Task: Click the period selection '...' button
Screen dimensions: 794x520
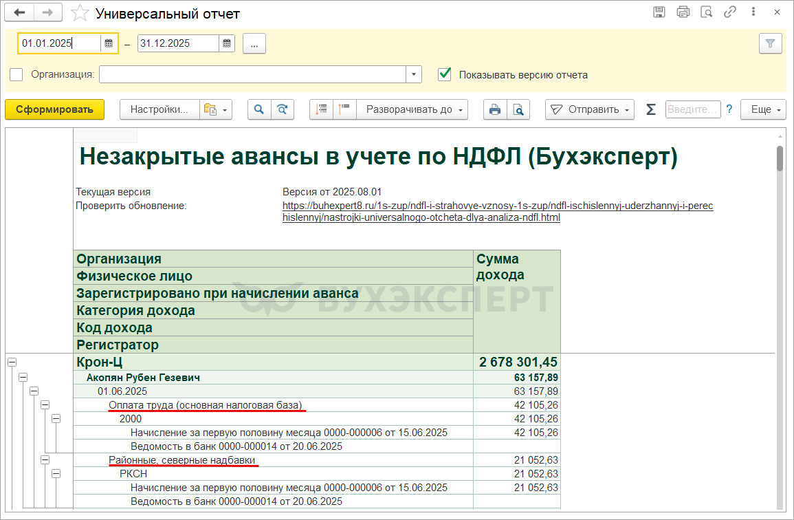Action: (254, 43)
